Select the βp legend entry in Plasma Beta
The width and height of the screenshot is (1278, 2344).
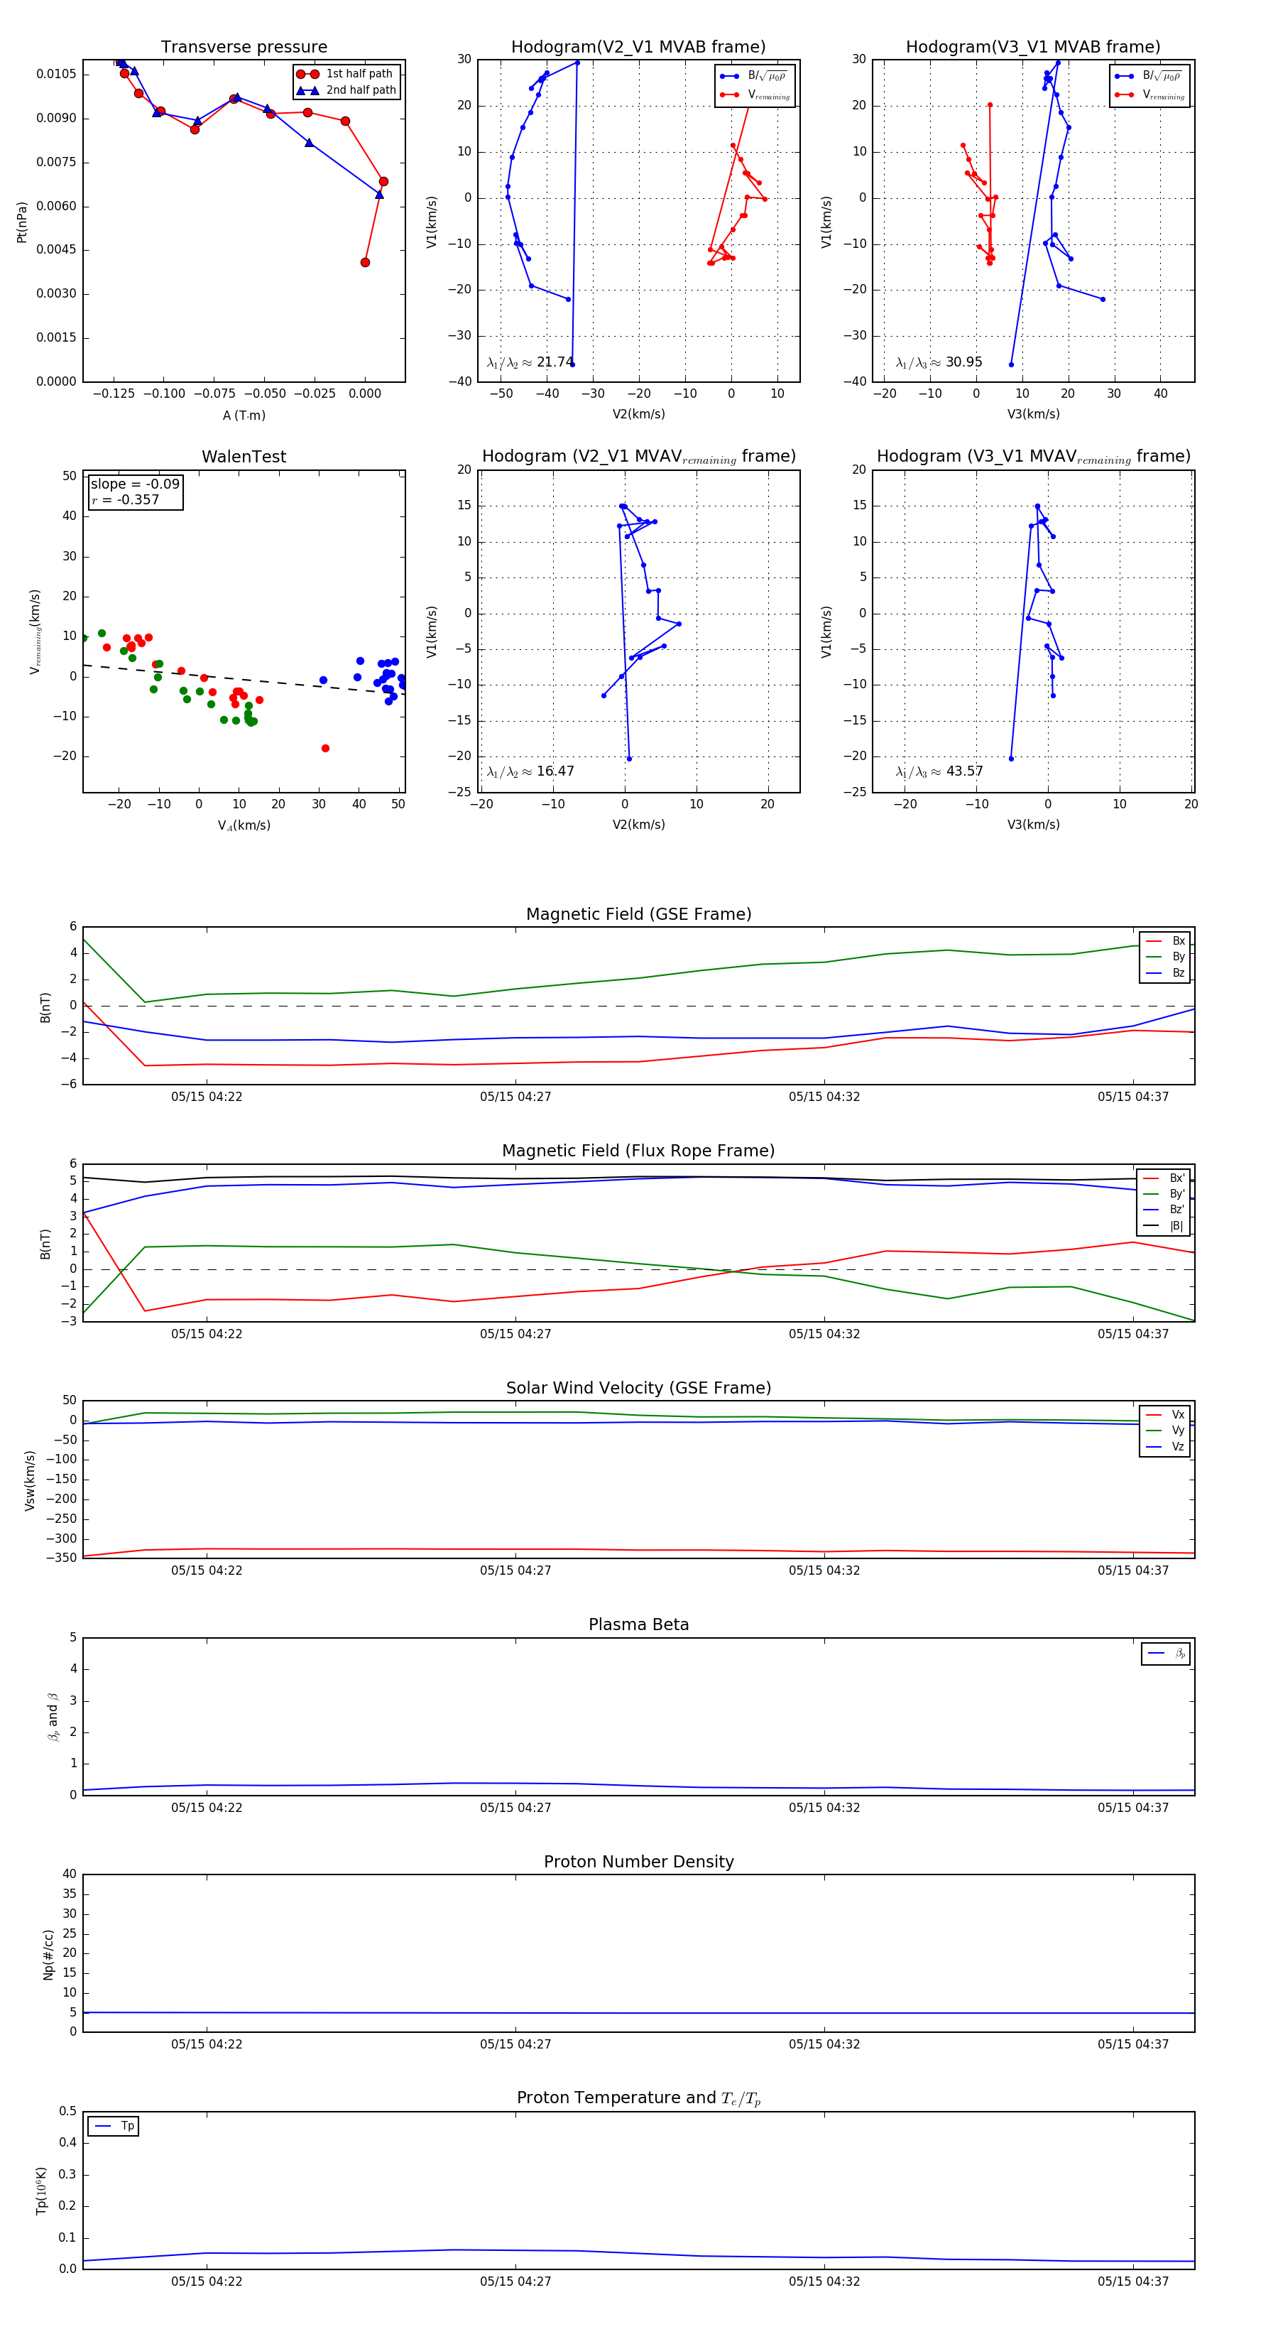(x=1166, y=1654)
